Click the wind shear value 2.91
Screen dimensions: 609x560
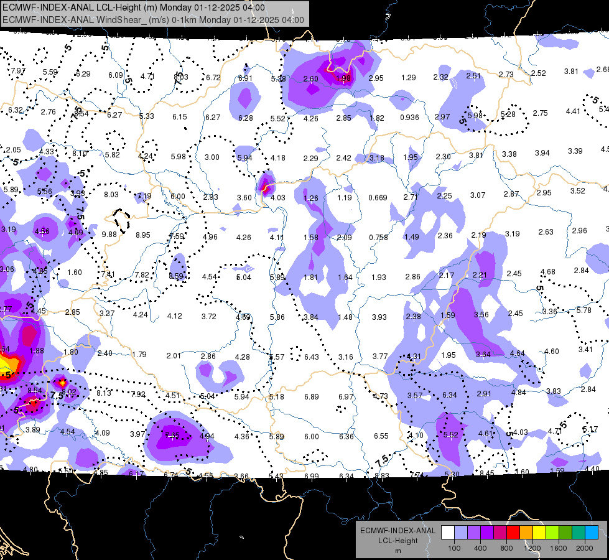point(484,393)
